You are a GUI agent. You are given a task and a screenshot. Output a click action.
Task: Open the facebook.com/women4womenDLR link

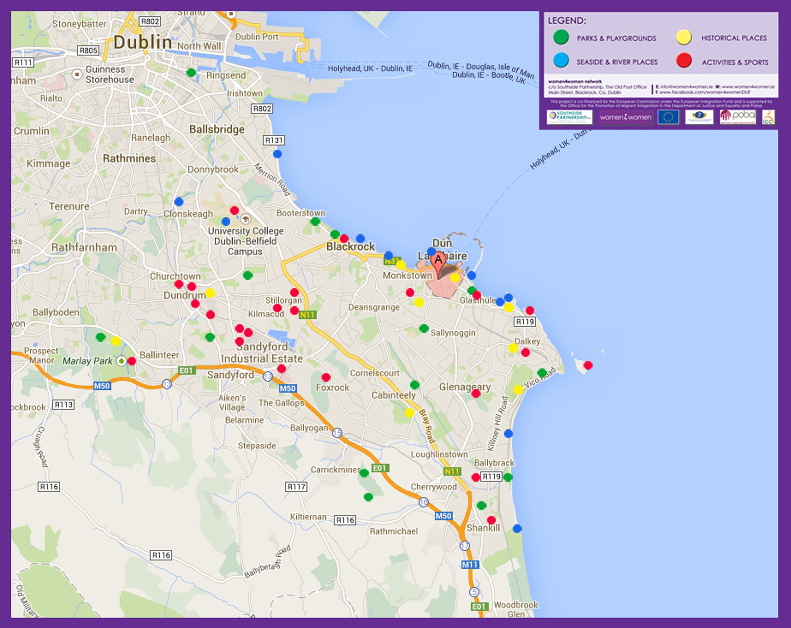click(704, 92)
